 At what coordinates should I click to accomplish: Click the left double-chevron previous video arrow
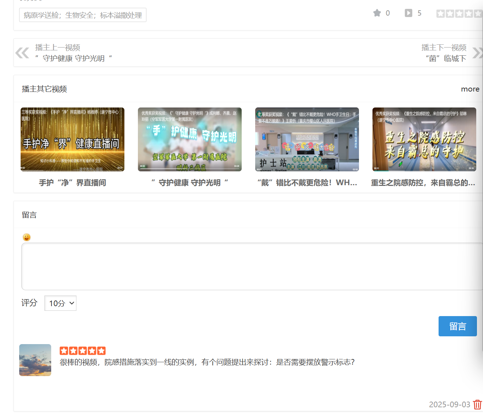(22, 53)
